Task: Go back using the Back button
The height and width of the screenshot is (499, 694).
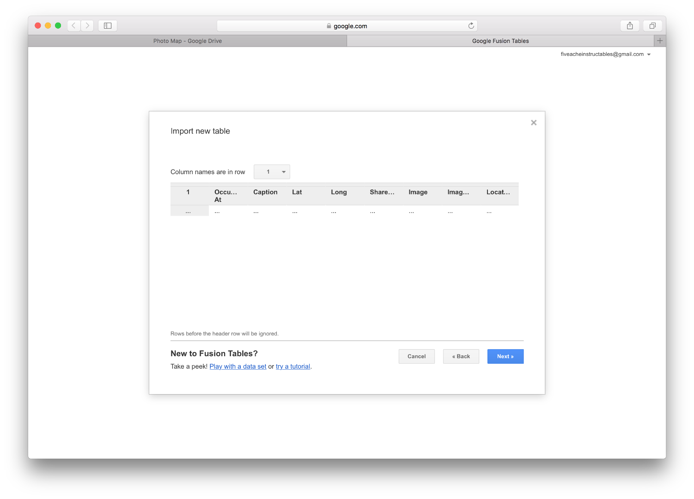Action: coord(461,356)
